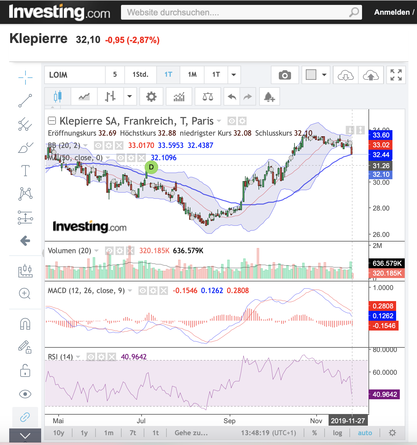Screen dimensions: 417x445
Task: Select the 5 minute interval
Action: [x=115, y=75]
